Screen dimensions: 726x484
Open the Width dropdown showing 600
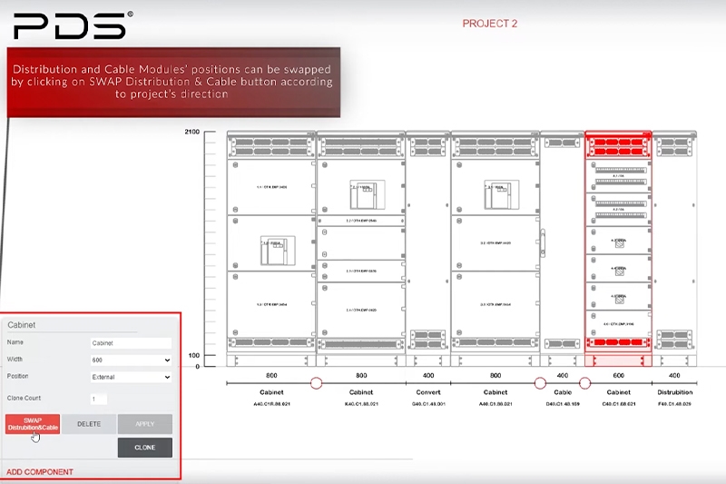(x=131, y=360)
